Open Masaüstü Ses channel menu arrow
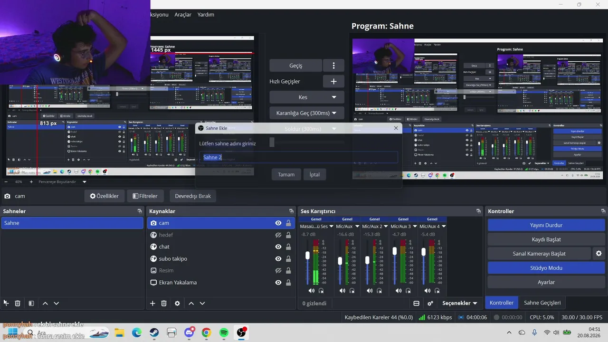The width and height of the screenshot is (608, 342). pos(331,227)
